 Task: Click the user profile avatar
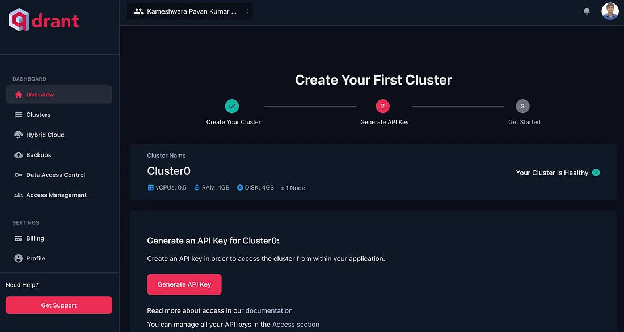click(x=610, y=11)
